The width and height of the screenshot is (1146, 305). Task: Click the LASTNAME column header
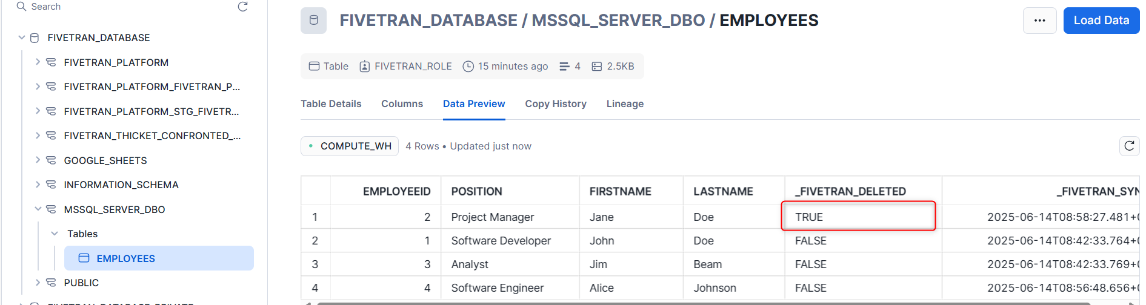click(x=734, y=191)
